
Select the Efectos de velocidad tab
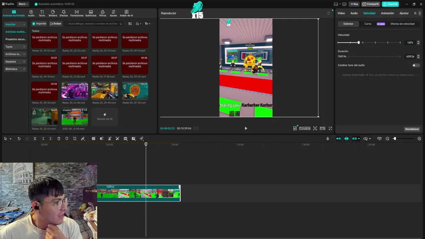tap(402, 24)
